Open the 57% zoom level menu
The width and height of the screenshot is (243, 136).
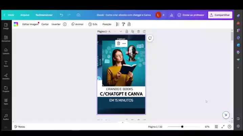point(207,127)
